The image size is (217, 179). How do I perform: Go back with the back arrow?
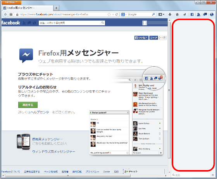pos(5,14)
